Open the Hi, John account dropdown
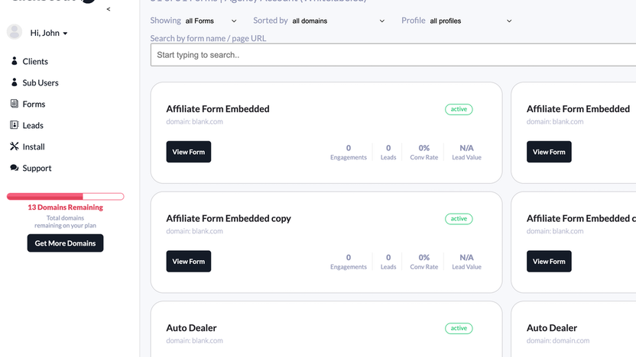Screen dimensions: 636x357 (x=49, y=34)
